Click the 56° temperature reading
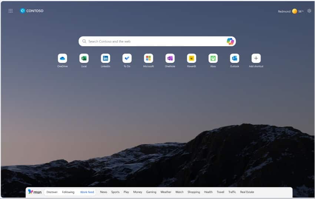Viewport: 315px width, 199px height. tap(301, 11)
